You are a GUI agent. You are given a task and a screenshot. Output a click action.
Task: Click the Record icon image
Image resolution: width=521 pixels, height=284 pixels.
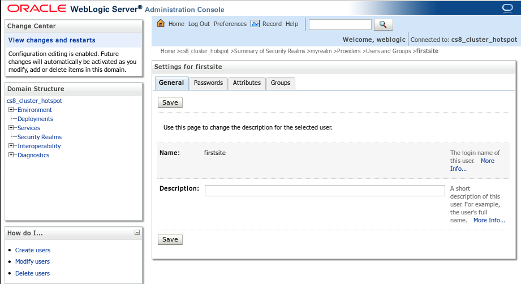pyautogui.click(x=255, y=24)
